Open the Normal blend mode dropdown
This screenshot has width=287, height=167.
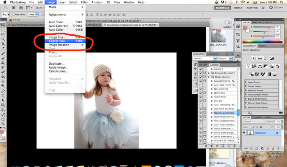[x=254, y=121]
